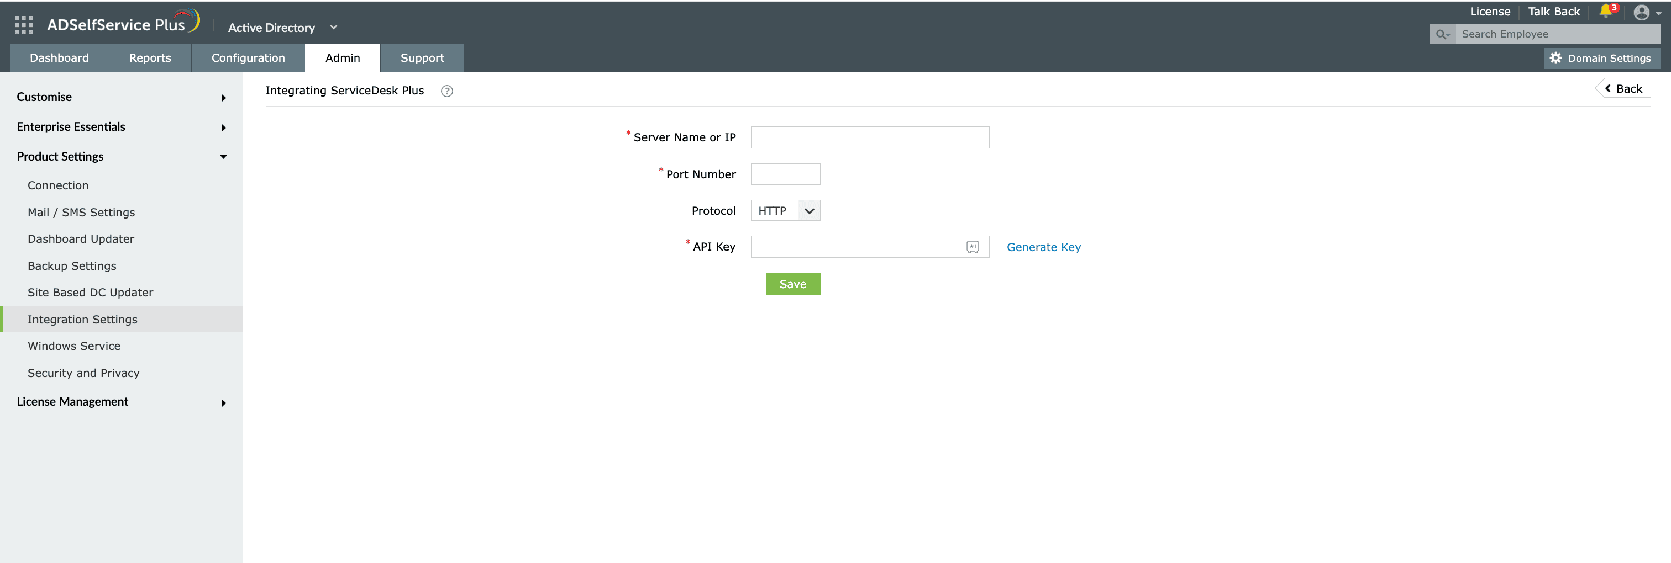Collapse the Product Settings section
The height and width of the screenshot is (563, 1671).
(122, 157)
